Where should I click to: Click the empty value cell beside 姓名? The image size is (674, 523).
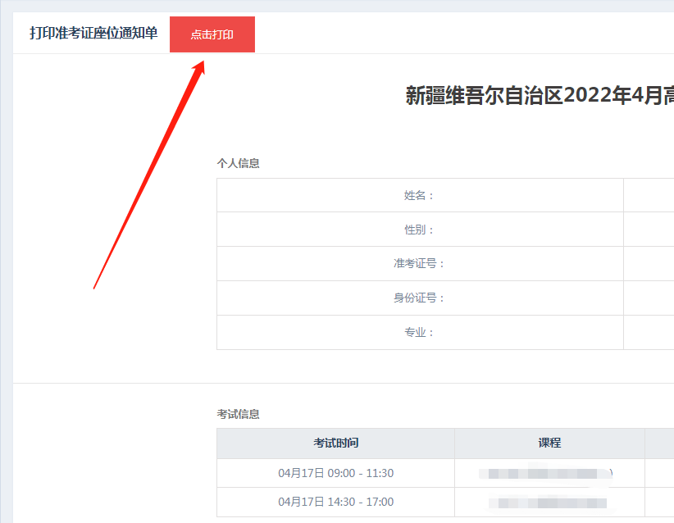coord(649,195)
